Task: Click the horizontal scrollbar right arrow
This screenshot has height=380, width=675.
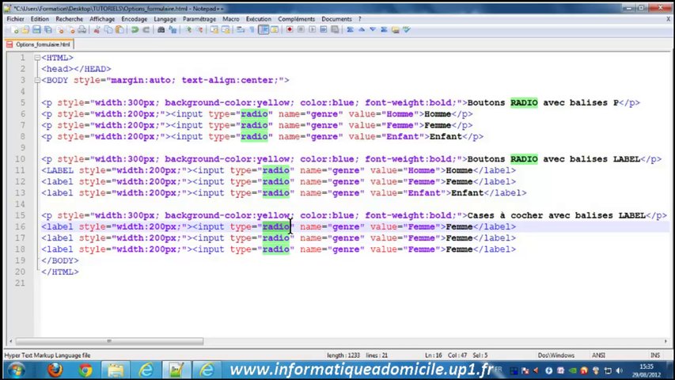Action: pos(666,341)
